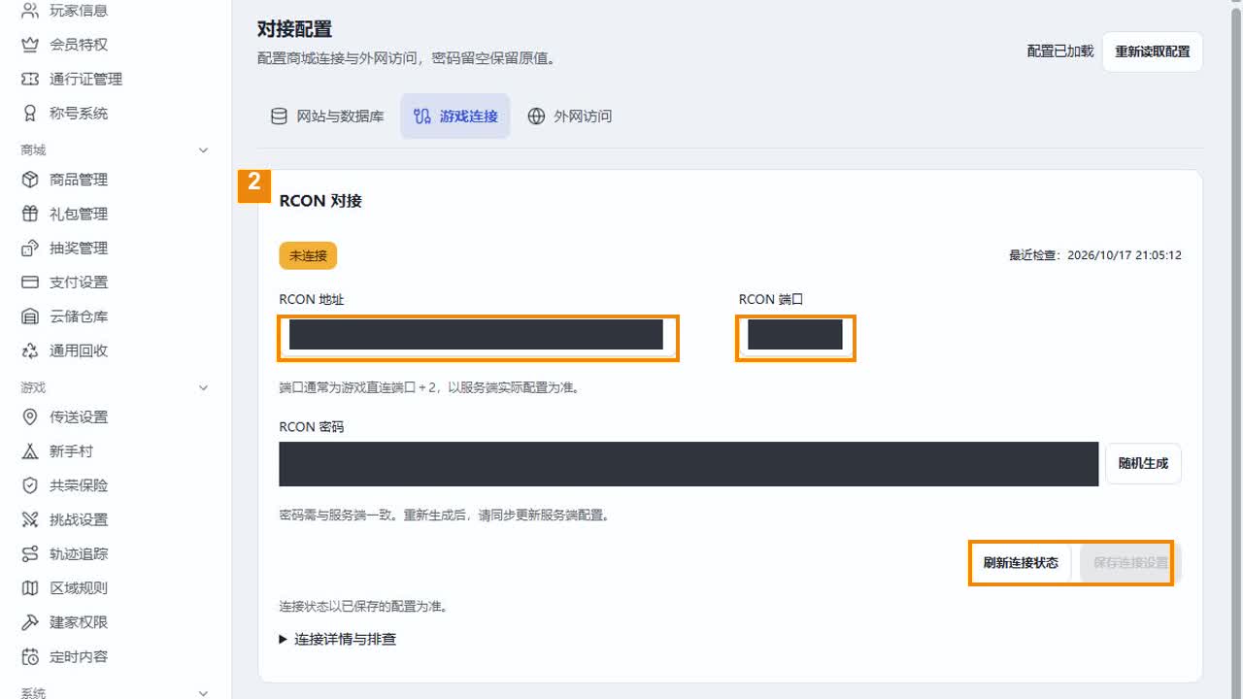The image size is (1243, 699).
Task: Click the 刷新连接状态 button
Action: point(1021,563)
